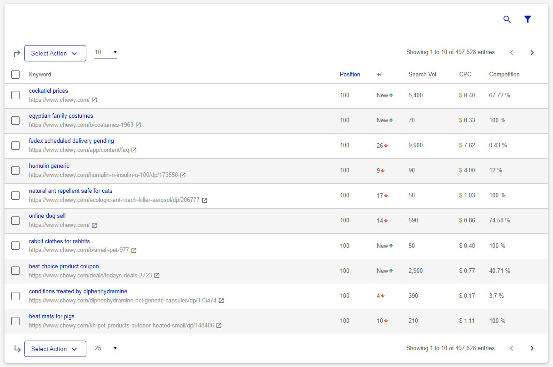The image size is (553, 367).
Task: Sort by the CPC column header
Action: (465, 74)
